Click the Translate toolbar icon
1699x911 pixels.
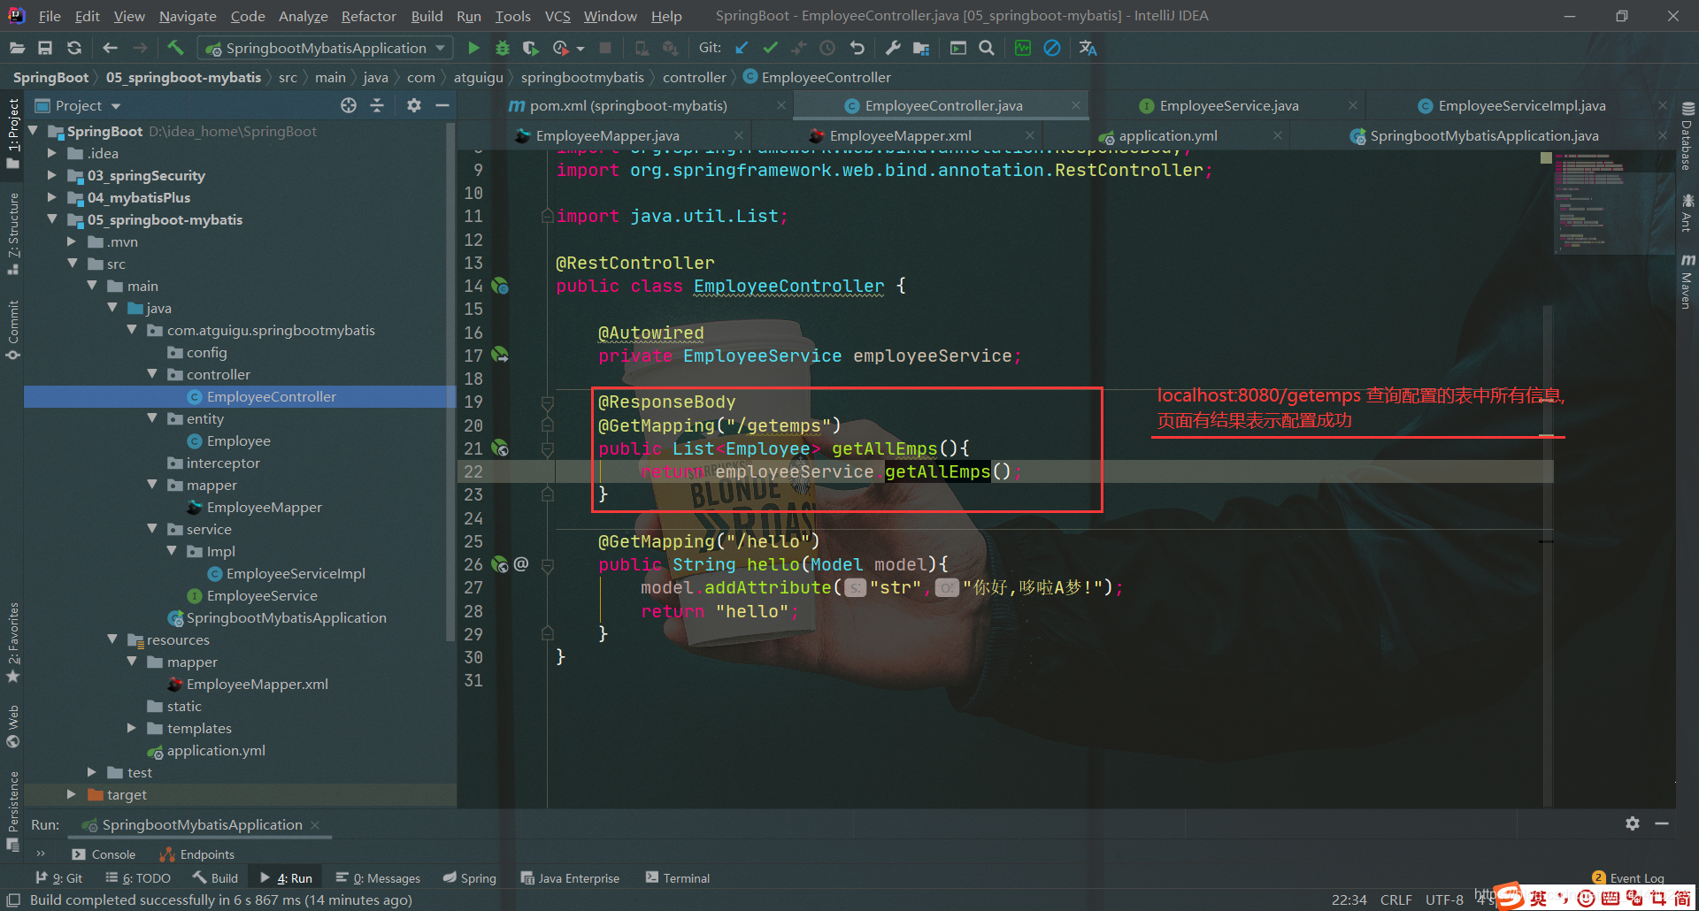click(x=1088, y=48)
